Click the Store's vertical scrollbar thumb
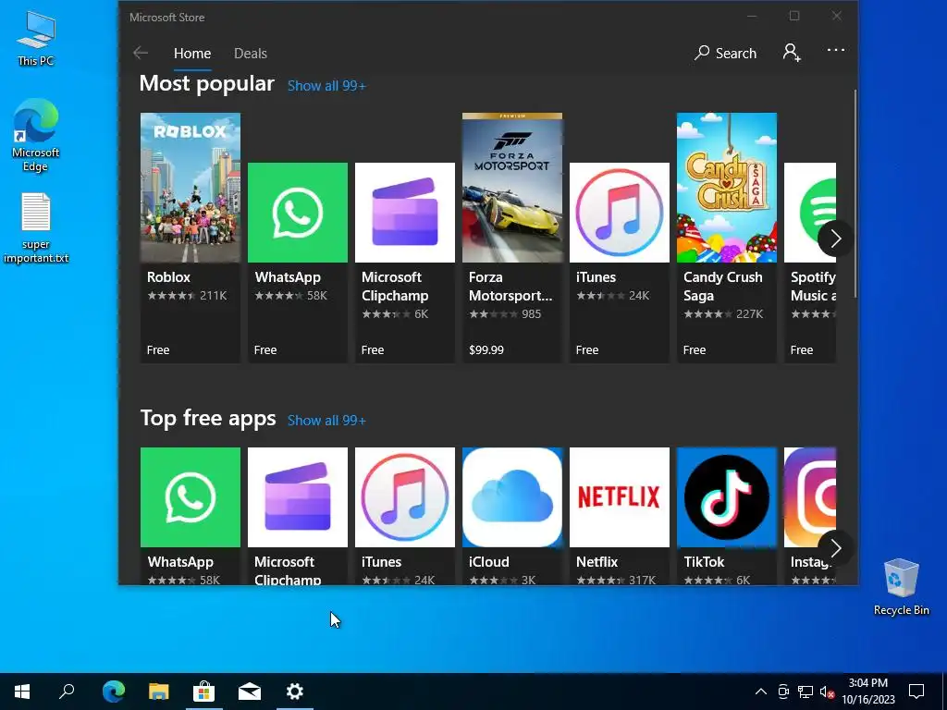947x710 pixels. click(x=855, y=193)
